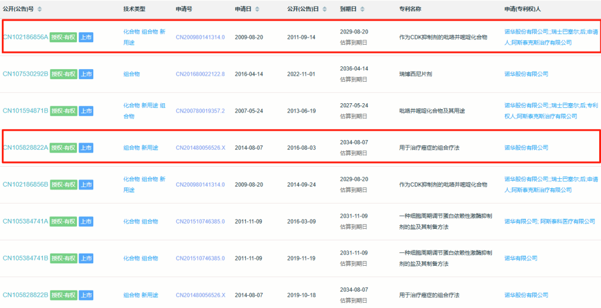601x308 pixels.
Task: Open CN201510746385.0 in CN105384741A row
Action: 200,221
